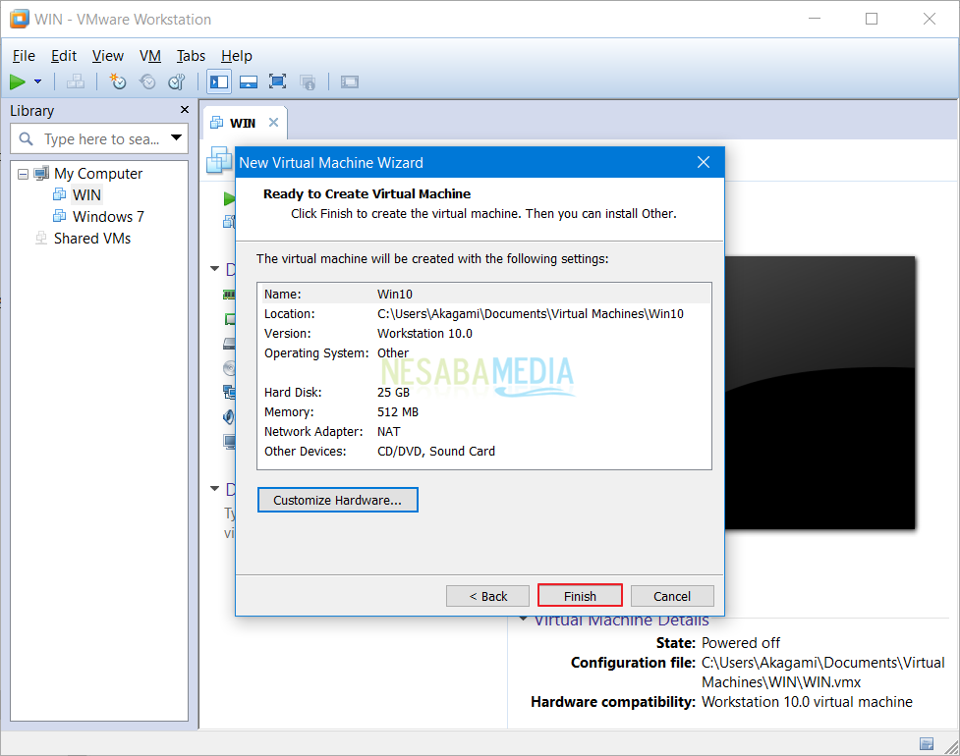
Task: Click the Shared VMs icon in the tree
Action: pyautogui.click(x=41, y=238)
